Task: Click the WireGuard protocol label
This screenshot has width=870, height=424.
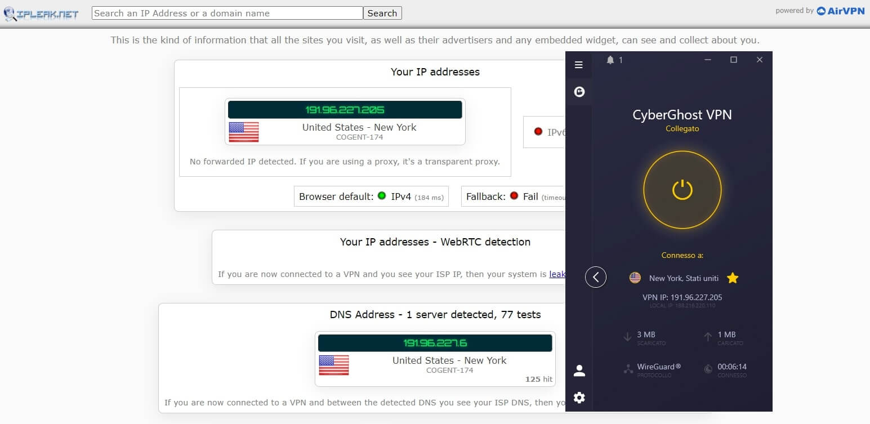Action: tap(659, 367)
